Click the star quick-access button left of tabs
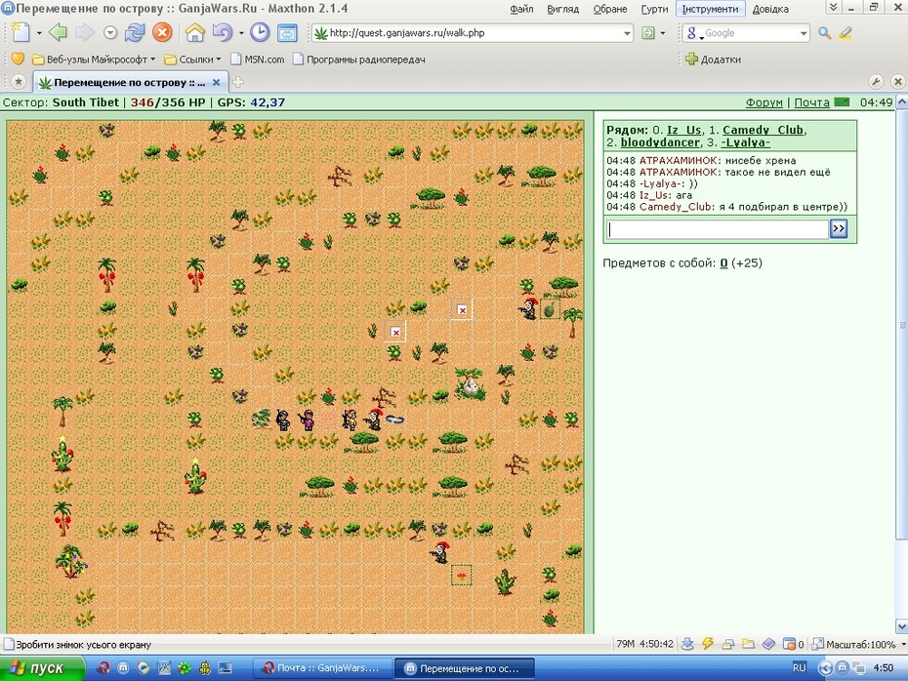 click(x=19, y=82)
